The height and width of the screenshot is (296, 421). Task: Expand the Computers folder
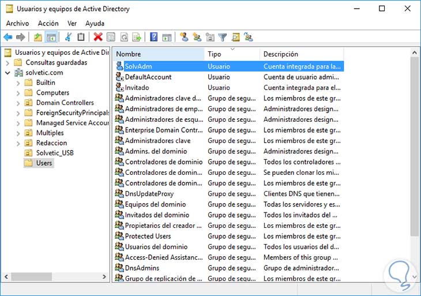coord(18,93)
